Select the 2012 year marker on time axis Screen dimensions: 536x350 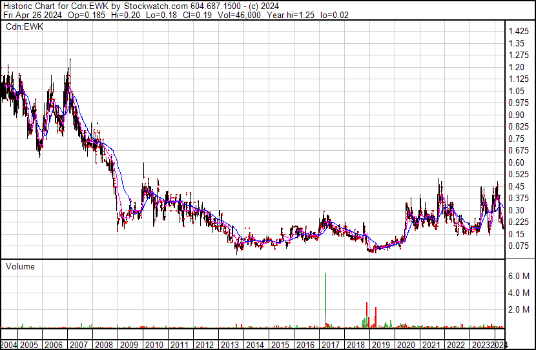click(x=204, y=345)
